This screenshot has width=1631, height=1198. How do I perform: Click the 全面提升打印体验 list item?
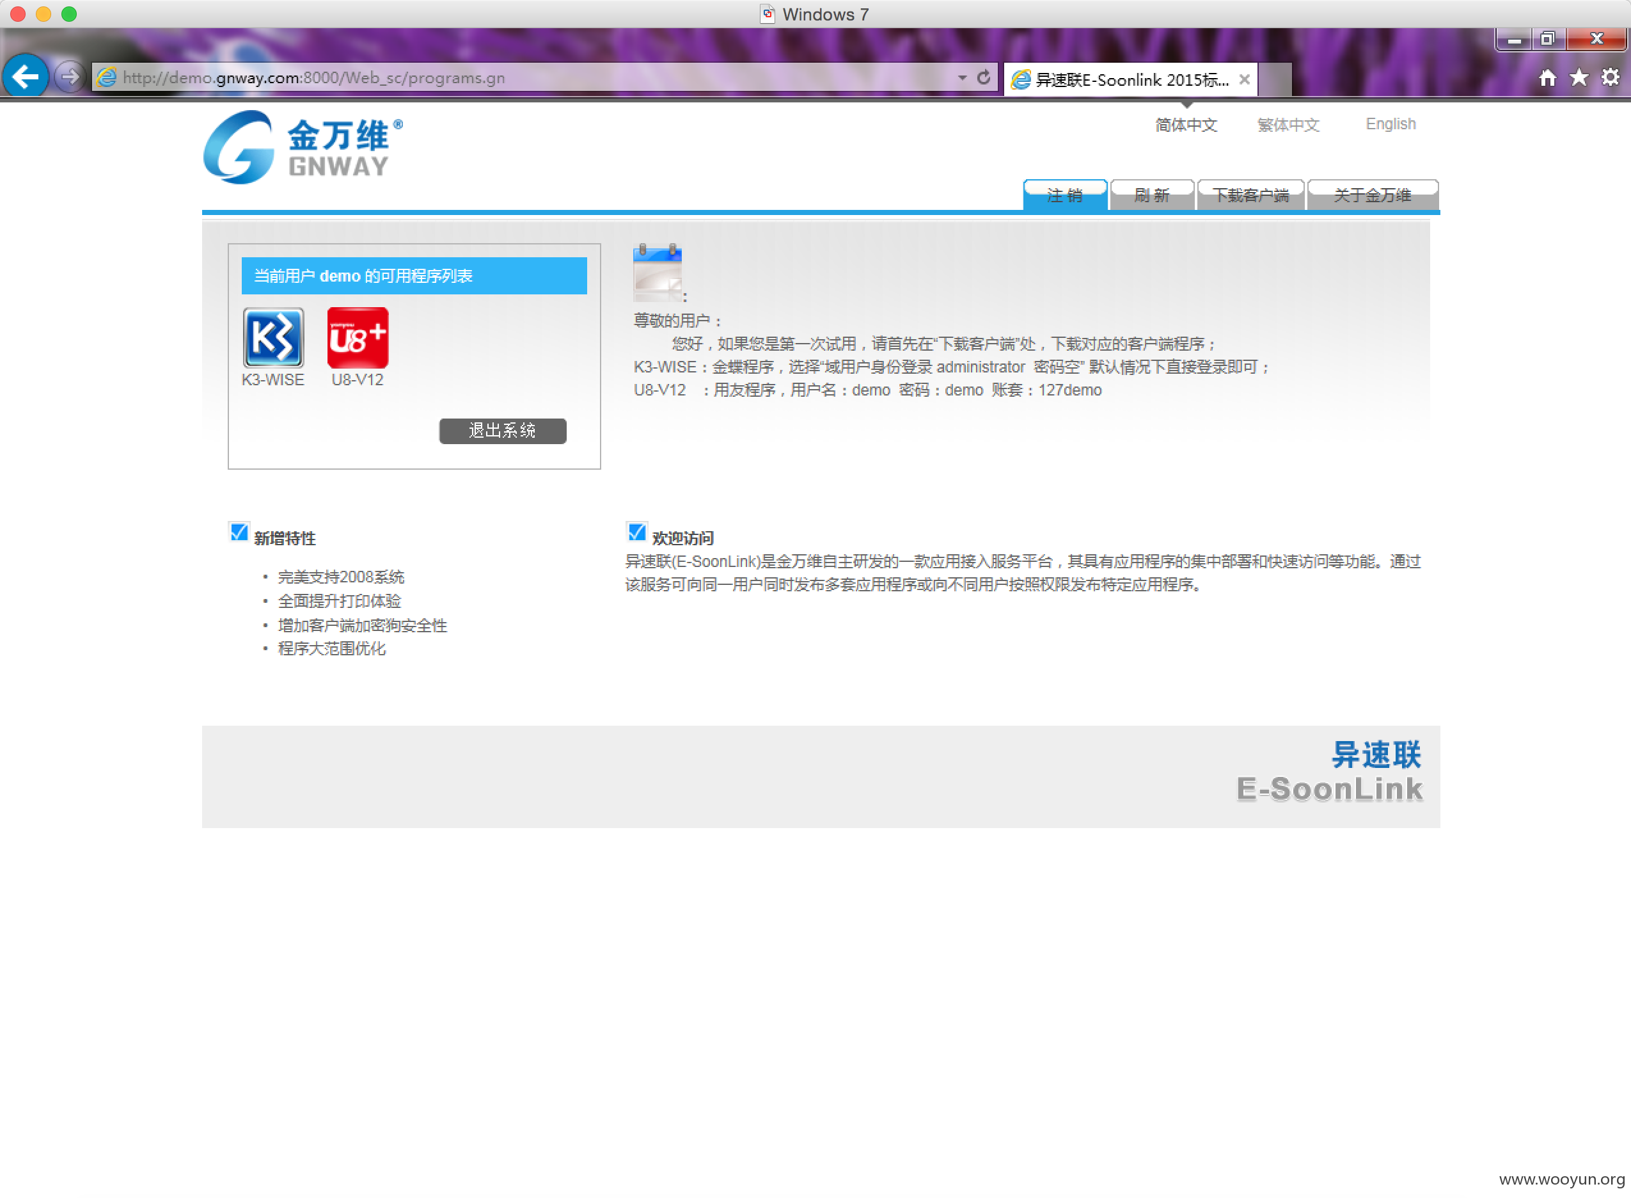click(x=340, y=601)
